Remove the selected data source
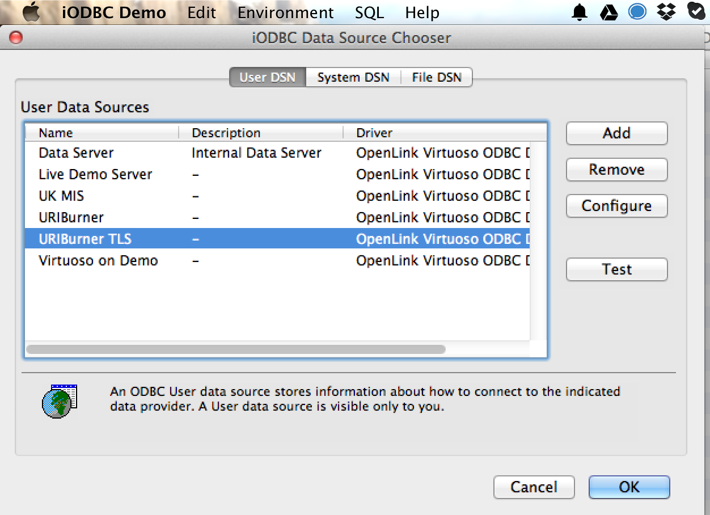The width and height of the screenshot is (710, 515). 616,170
